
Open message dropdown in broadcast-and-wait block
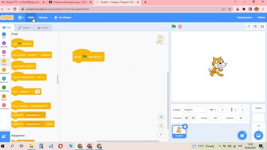tap(34, 124)
